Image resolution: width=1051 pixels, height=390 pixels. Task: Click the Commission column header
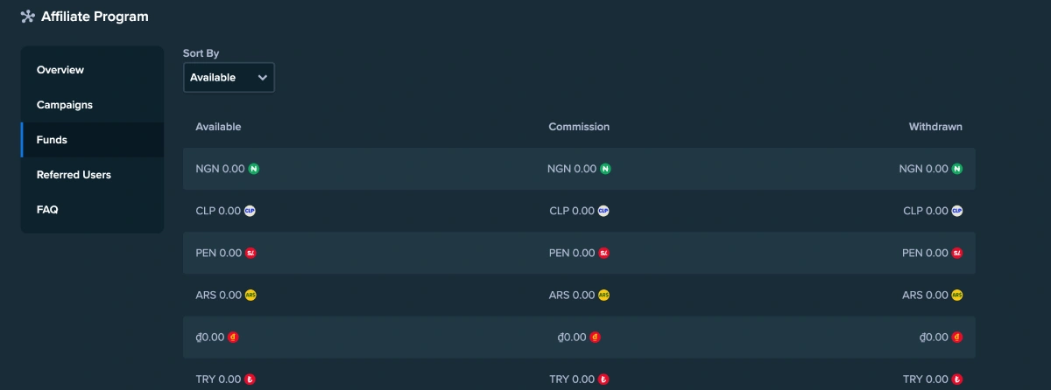click(579, 127)
